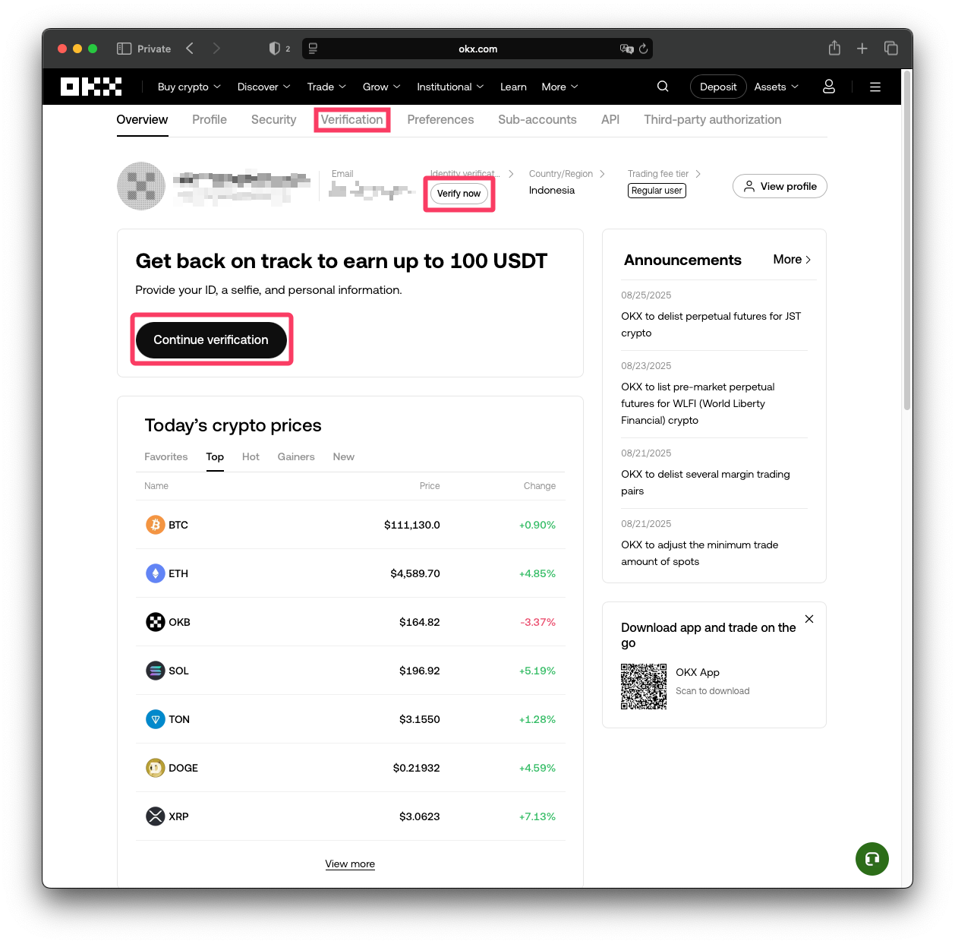Screen dimensions: 955x944
Task: Expand the Trade menu dropdown
Action: tap(326, 87)
